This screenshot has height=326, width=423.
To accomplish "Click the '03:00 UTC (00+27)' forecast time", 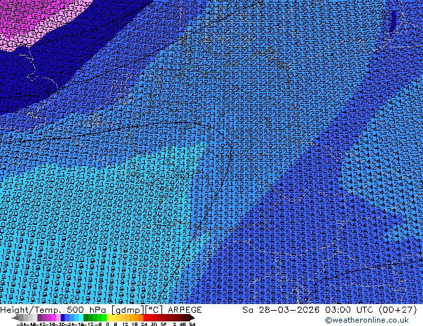I will 371,310.
